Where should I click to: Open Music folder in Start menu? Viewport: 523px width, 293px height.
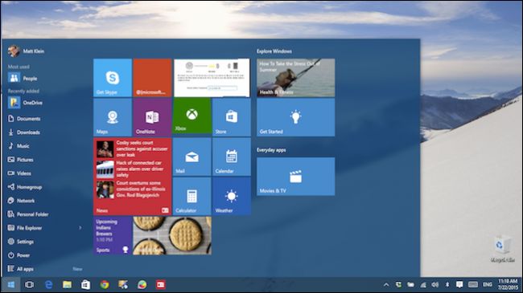pyautogui.click(x=19, y=146)
